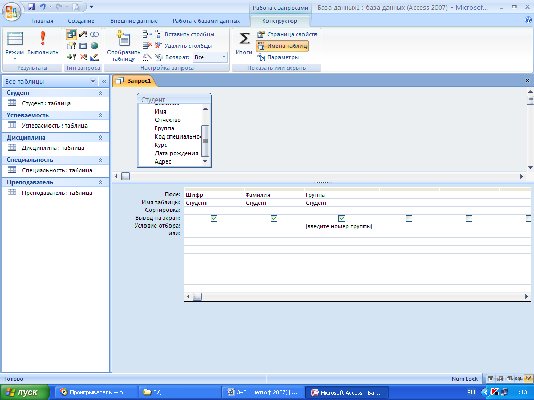534x400 pixels.
Task: Select the Выборка (select query) type icon
Action: click(71, 34)
